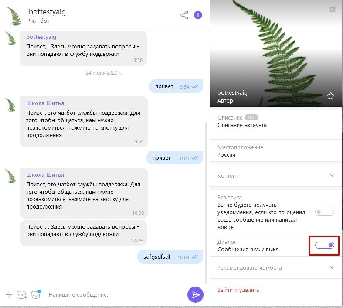The image size is (343, 308).
Task: Click the Описание аккаунта text
Action: (242, 125)
